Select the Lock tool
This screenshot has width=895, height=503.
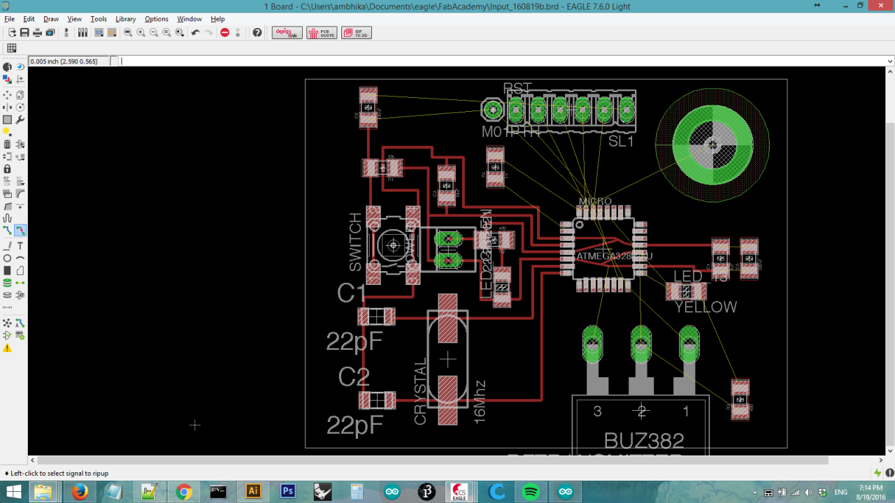pos(7,168)
